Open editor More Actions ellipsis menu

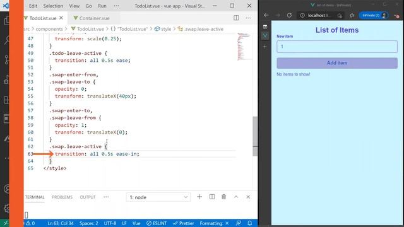click(248, 18)
